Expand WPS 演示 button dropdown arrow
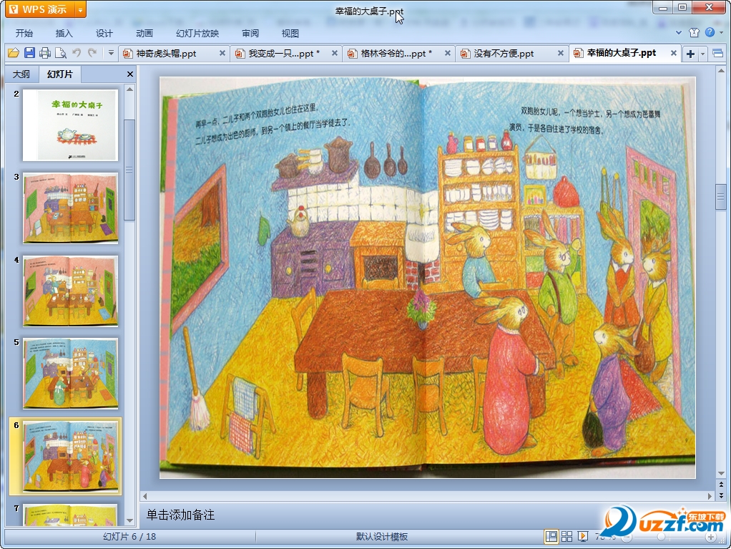Image resolution: width=731 pixels, height=549 pixels. coord(81,9)
